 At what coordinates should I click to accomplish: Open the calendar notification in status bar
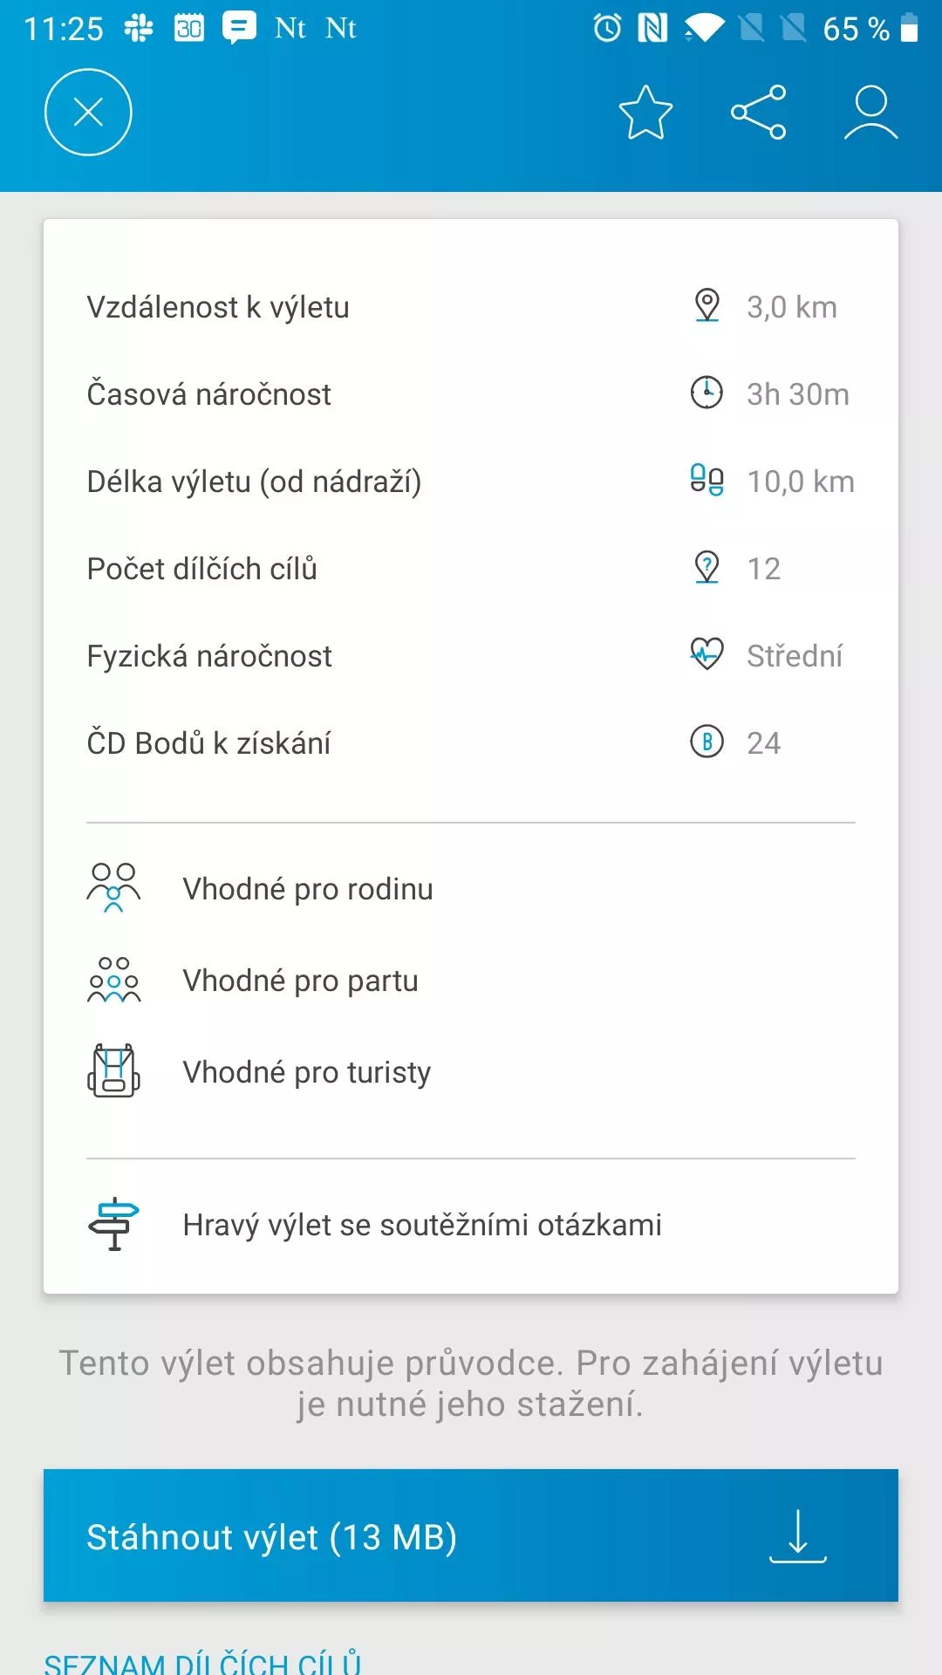[189, 28]
